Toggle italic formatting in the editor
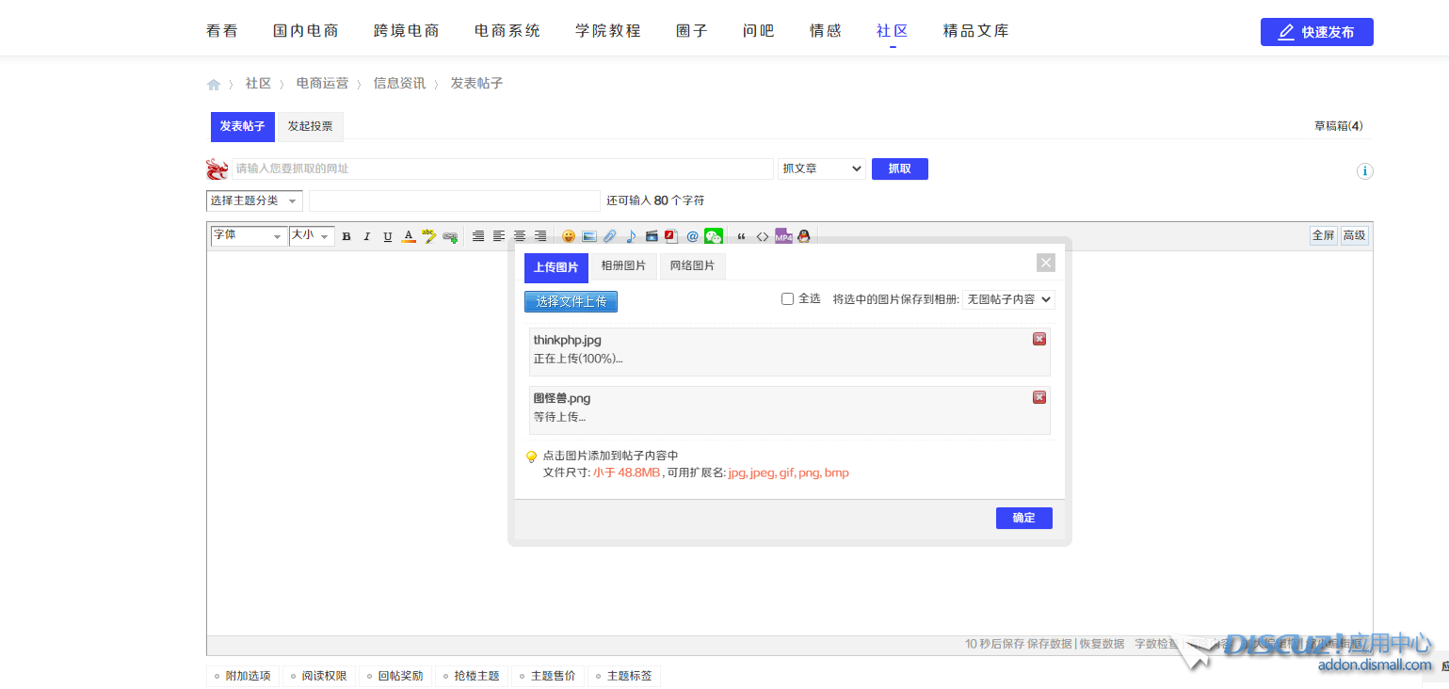Screen dimensions: 1449x689 pyautogui.click(x=367, y=236)
